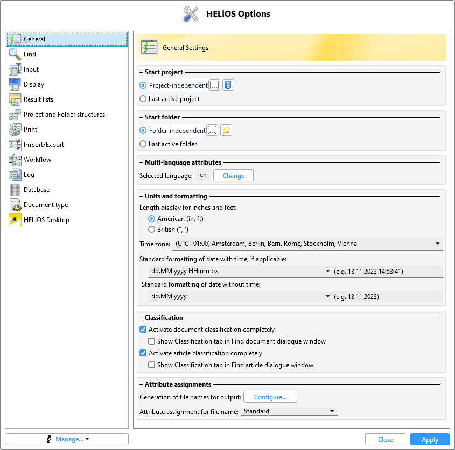This screenshot has height=450, width=455.
Task: Click the Apply button
Action: 430,440
